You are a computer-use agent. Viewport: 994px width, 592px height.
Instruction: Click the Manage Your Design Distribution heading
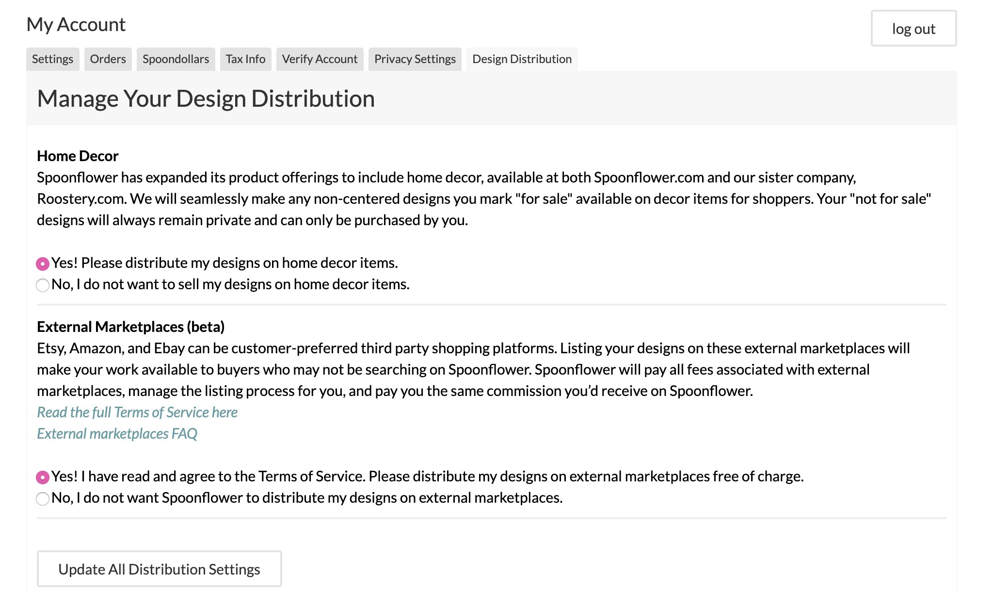(206, 99)
